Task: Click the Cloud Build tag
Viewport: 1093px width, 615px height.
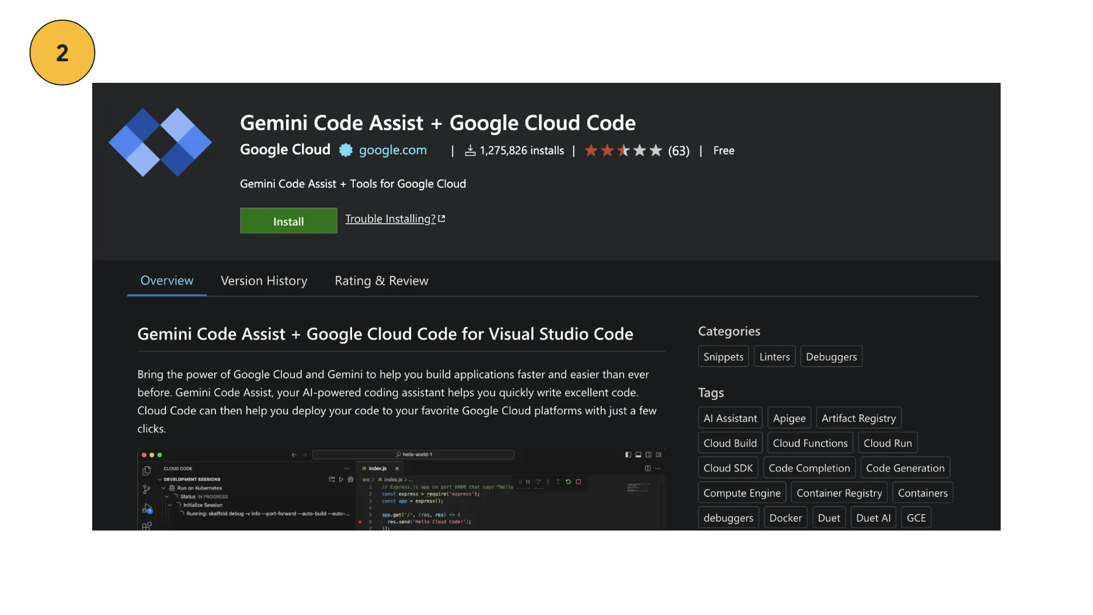Action: (730, 443)
